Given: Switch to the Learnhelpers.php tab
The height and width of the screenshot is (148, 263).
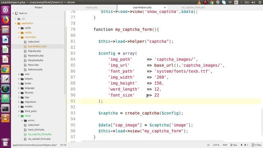Looking at the screenshot, I should click(142, 7).
